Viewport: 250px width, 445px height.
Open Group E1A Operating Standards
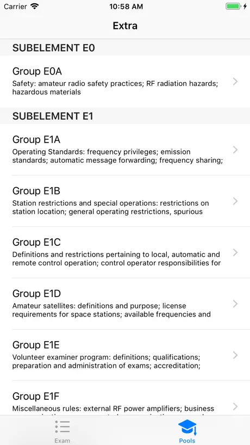click(125, 150)
